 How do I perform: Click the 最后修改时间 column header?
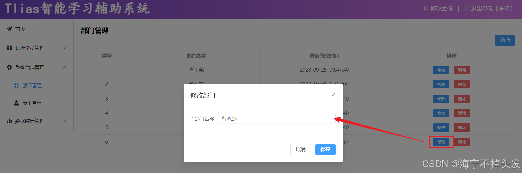click(324, 56)
